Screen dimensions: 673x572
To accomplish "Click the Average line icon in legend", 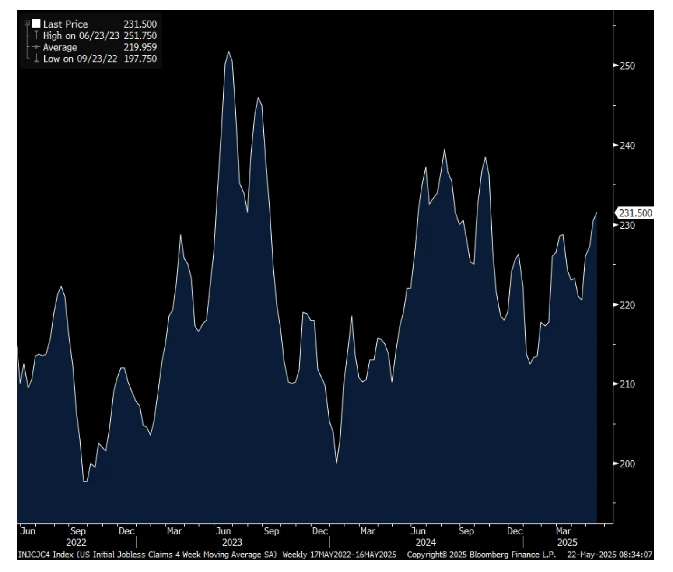I will (36, 47).
